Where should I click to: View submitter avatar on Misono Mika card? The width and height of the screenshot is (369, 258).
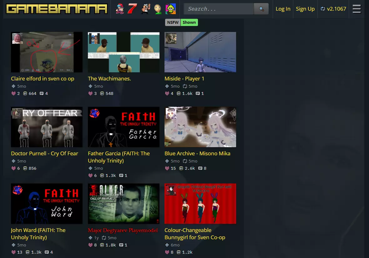(171, 113)
